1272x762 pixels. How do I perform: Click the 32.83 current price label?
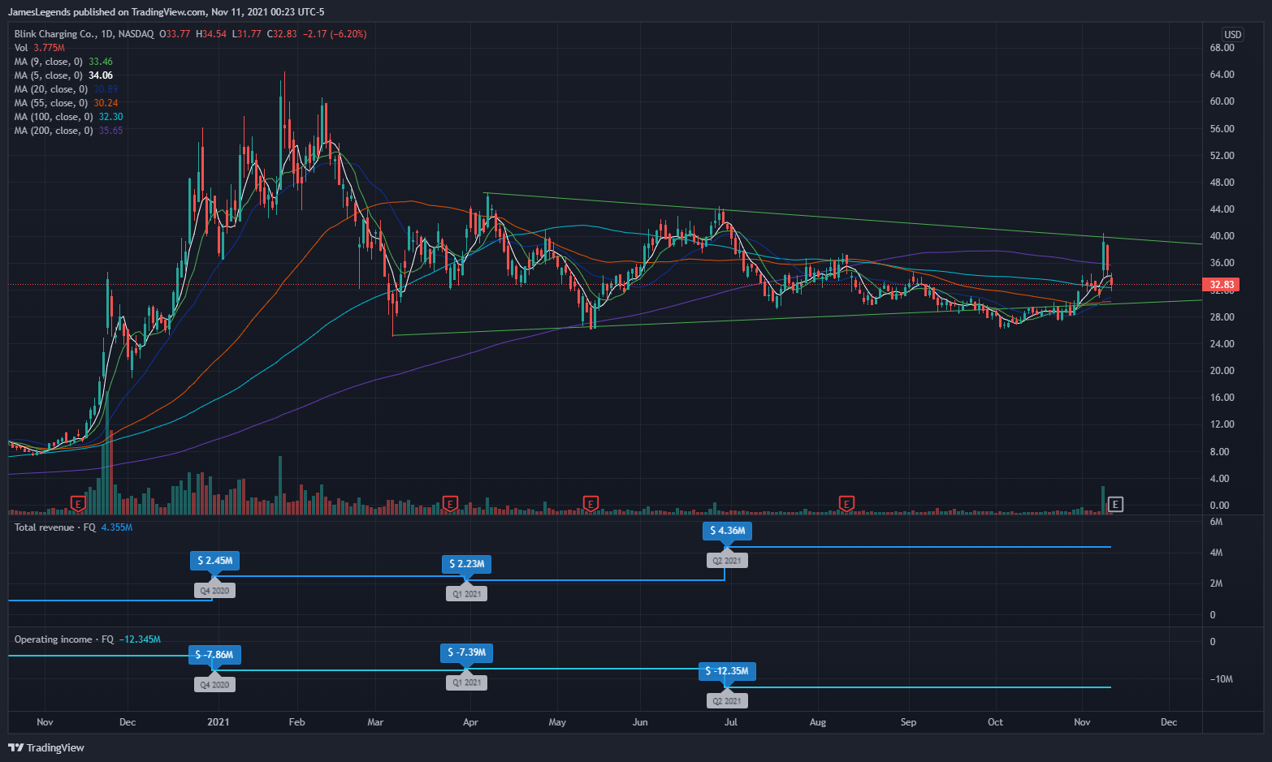point(1222,285)
